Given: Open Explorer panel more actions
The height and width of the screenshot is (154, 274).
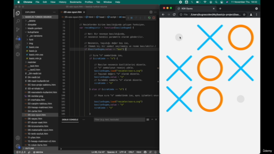Looking at the screenshot, I should (54, 12).
